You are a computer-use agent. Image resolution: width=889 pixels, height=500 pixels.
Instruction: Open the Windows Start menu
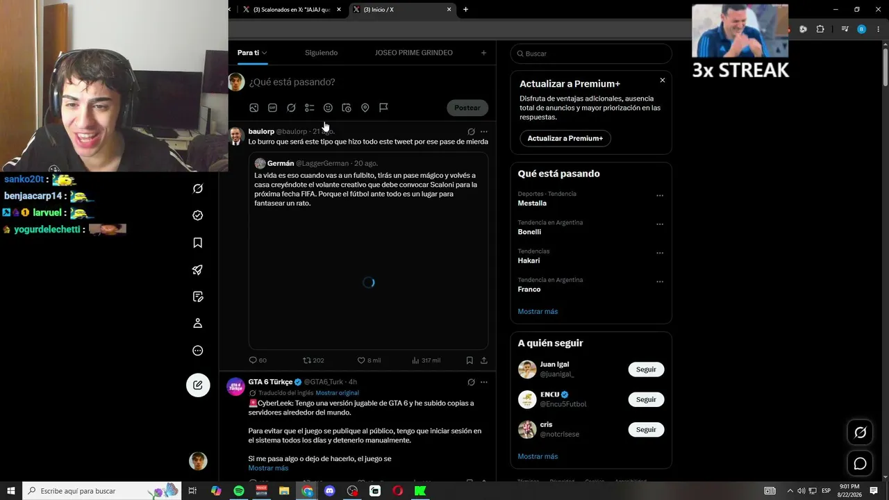coord(10,491)
